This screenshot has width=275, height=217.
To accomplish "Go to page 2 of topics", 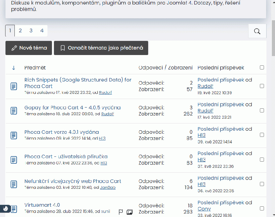I will click(20, 31).
